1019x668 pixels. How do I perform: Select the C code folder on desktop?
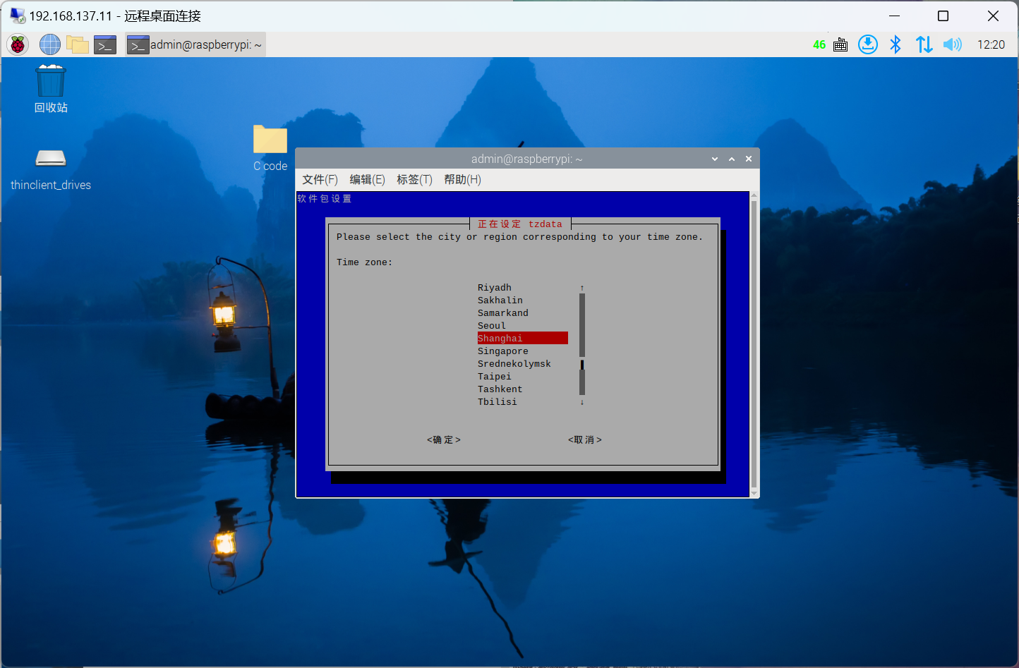(x=270, y=148)
